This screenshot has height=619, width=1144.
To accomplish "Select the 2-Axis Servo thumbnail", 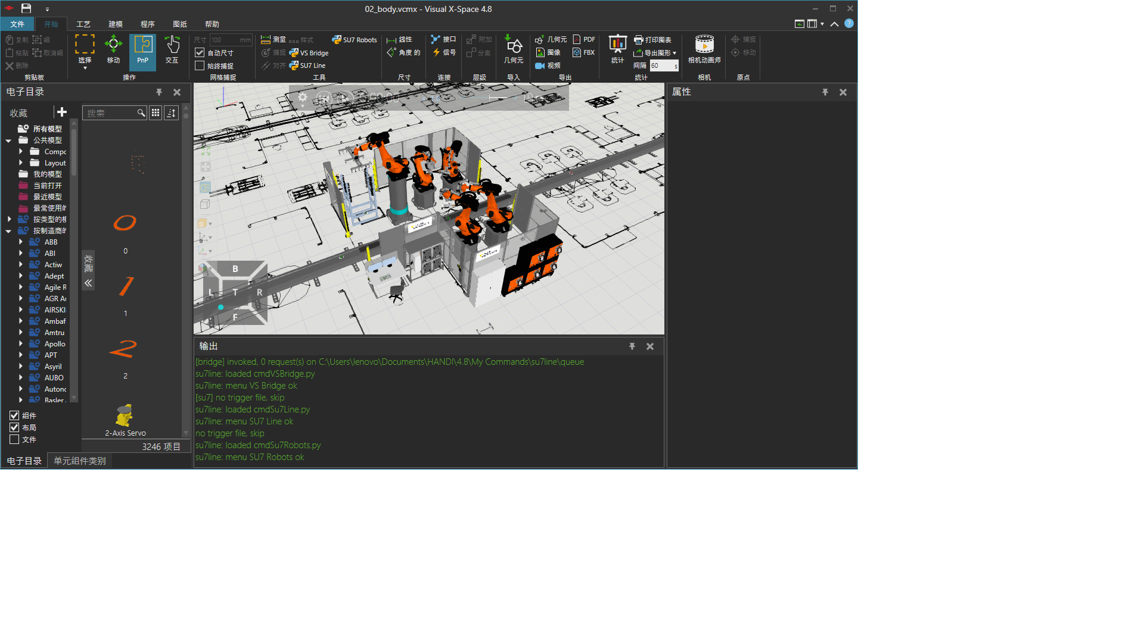I will (125, 416).
